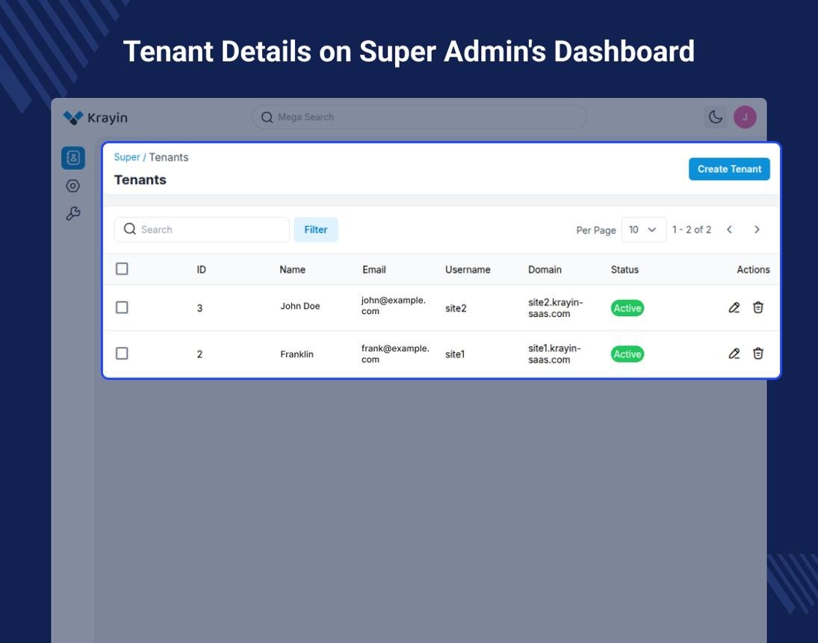
Task: Sort by the Status column header
Action: tap(625, 269)
